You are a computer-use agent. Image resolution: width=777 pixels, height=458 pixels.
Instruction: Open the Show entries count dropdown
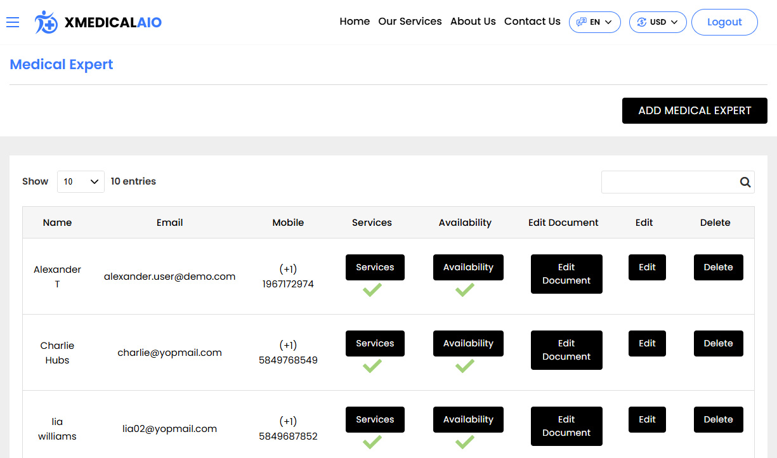point(81,181)
